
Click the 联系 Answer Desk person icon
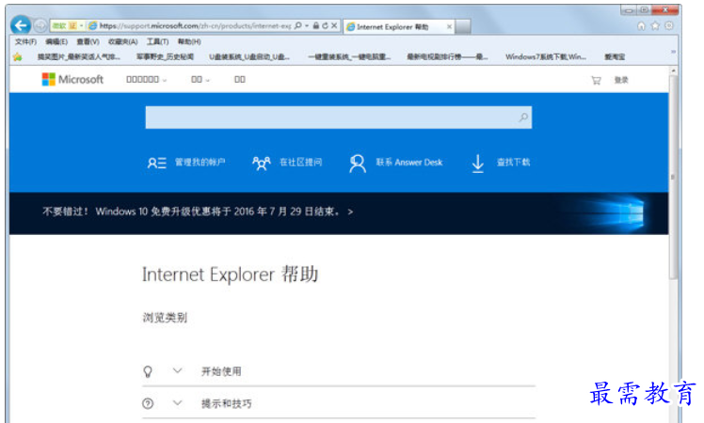tap(358, 164)
